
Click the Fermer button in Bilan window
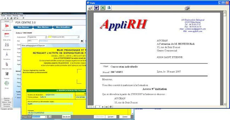point(125,117)
